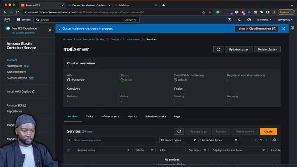Open the N. Virginia region dropdown
The width and height of the screenshot is (297, 167).
(264, 19)
